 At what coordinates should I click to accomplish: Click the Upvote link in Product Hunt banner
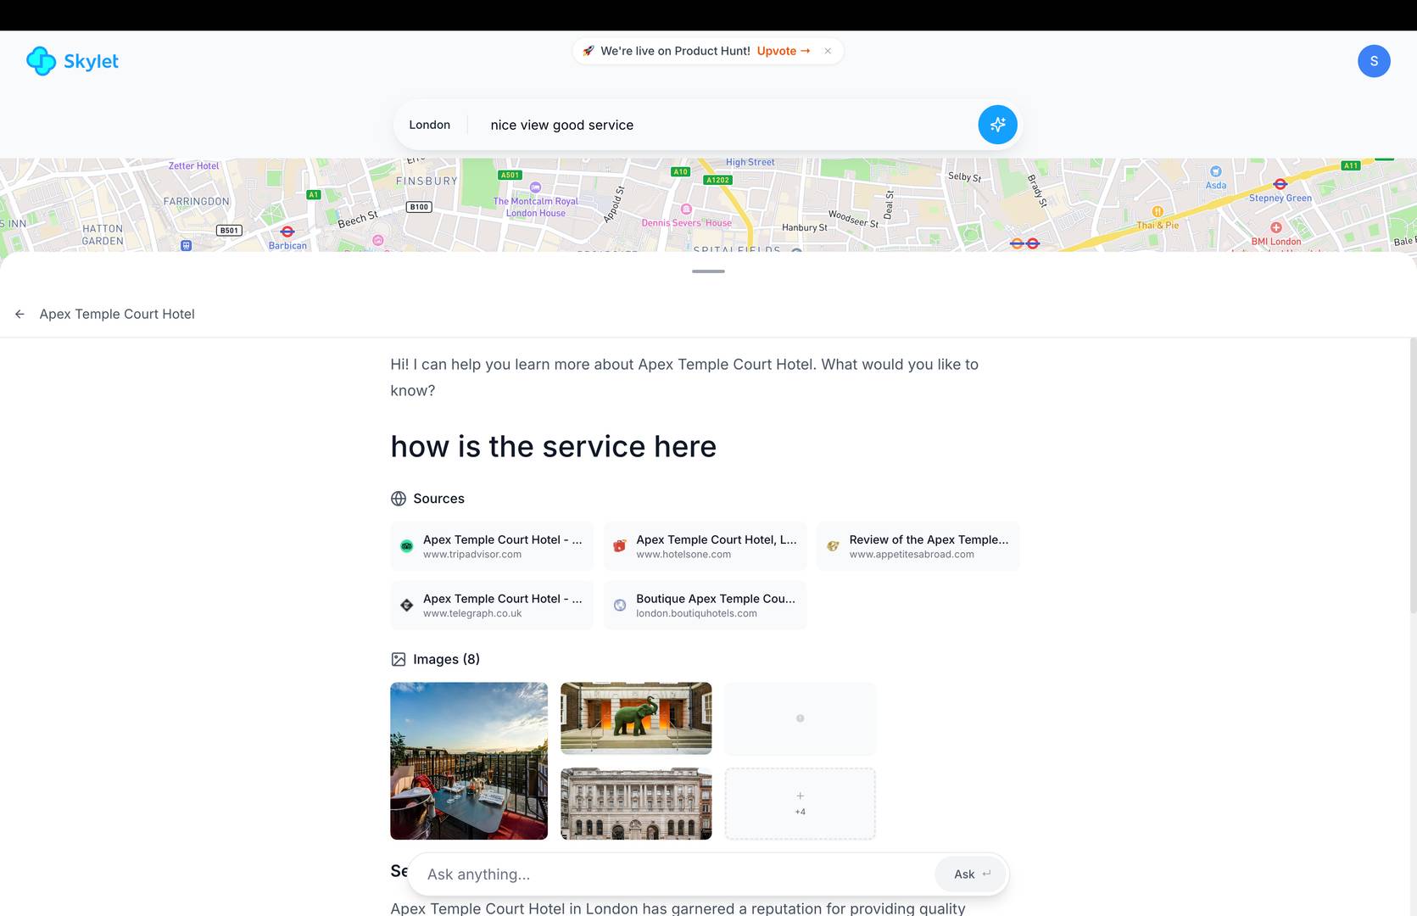coord(784,51)
